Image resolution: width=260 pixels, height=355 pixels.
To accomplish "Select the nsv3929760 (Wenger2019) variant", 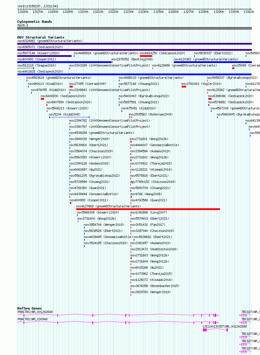I will tap(150, 292).
